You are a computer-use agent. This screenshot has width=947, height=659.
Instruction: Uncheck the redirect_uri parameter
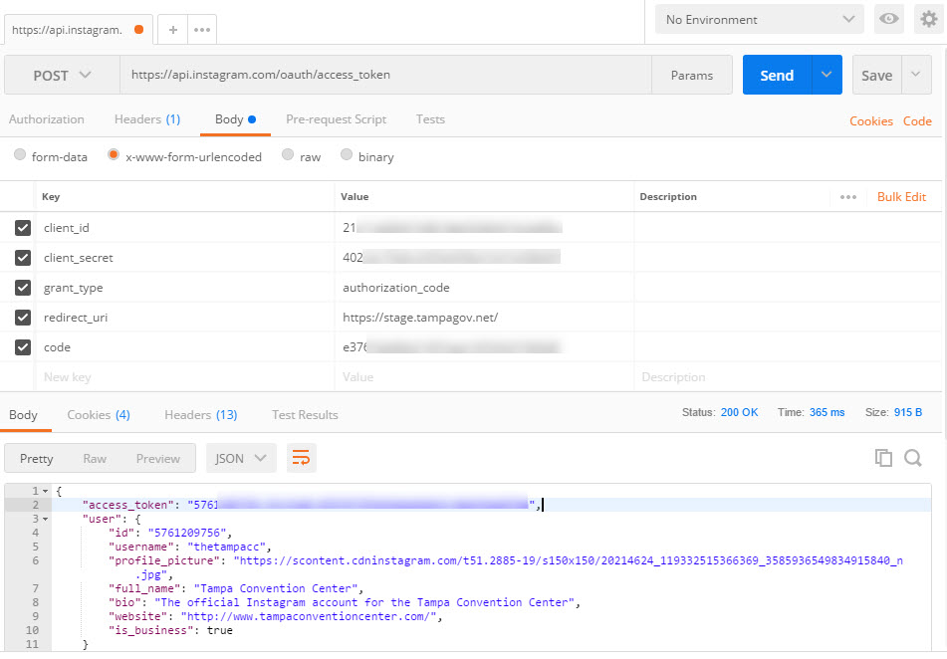(x=23, y=318)
